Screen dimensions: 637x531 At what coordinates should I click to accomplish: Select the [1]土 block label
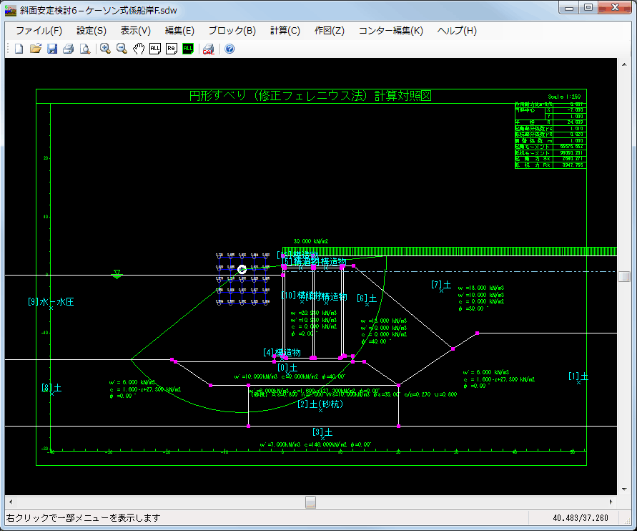(578, 376)
